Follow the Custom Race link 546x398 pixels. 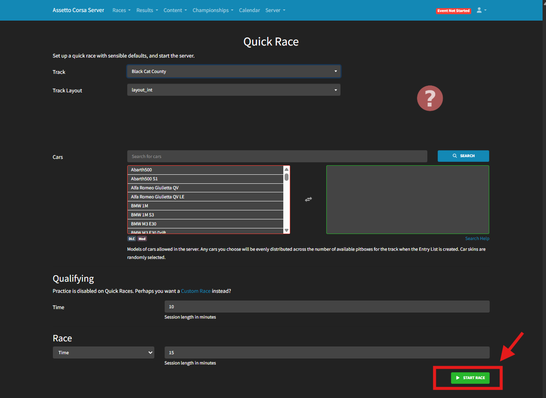click(x=196, y=291)
